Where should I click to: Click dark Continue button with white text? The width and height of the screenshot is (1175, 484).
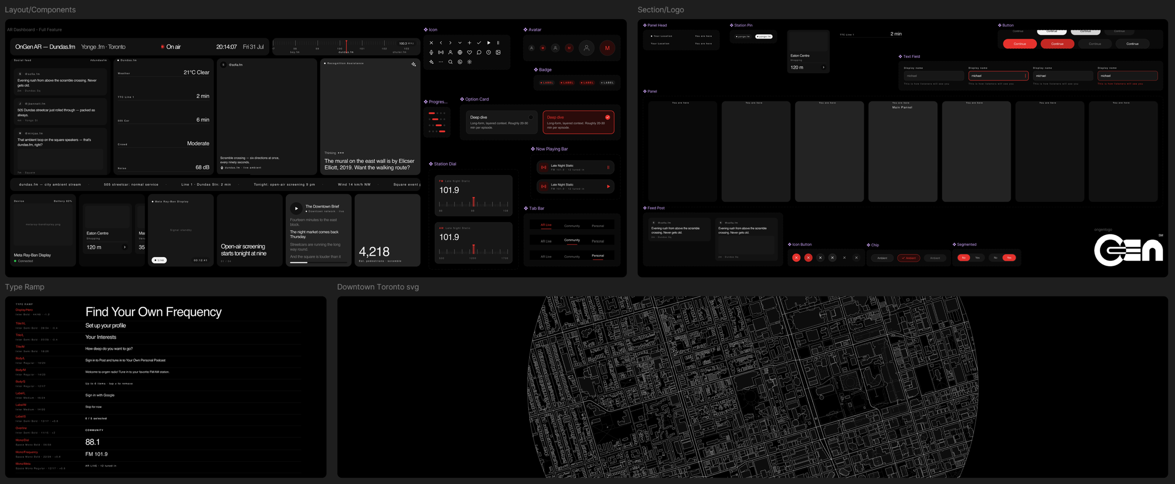(x=1132, y=44)
